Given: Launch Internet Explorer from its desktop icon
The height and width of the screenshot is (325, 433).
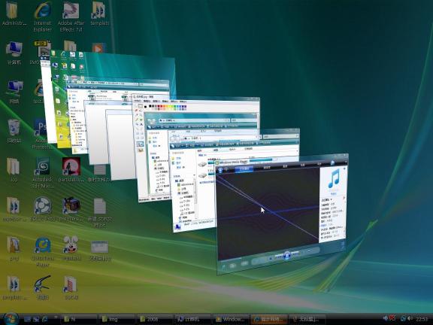Looking at the screenshot, I should [43, 17].
